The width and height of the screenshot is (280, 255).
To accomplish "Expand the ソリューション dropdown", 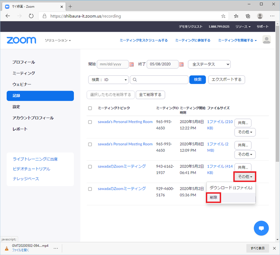I will [x=58, y=40].
